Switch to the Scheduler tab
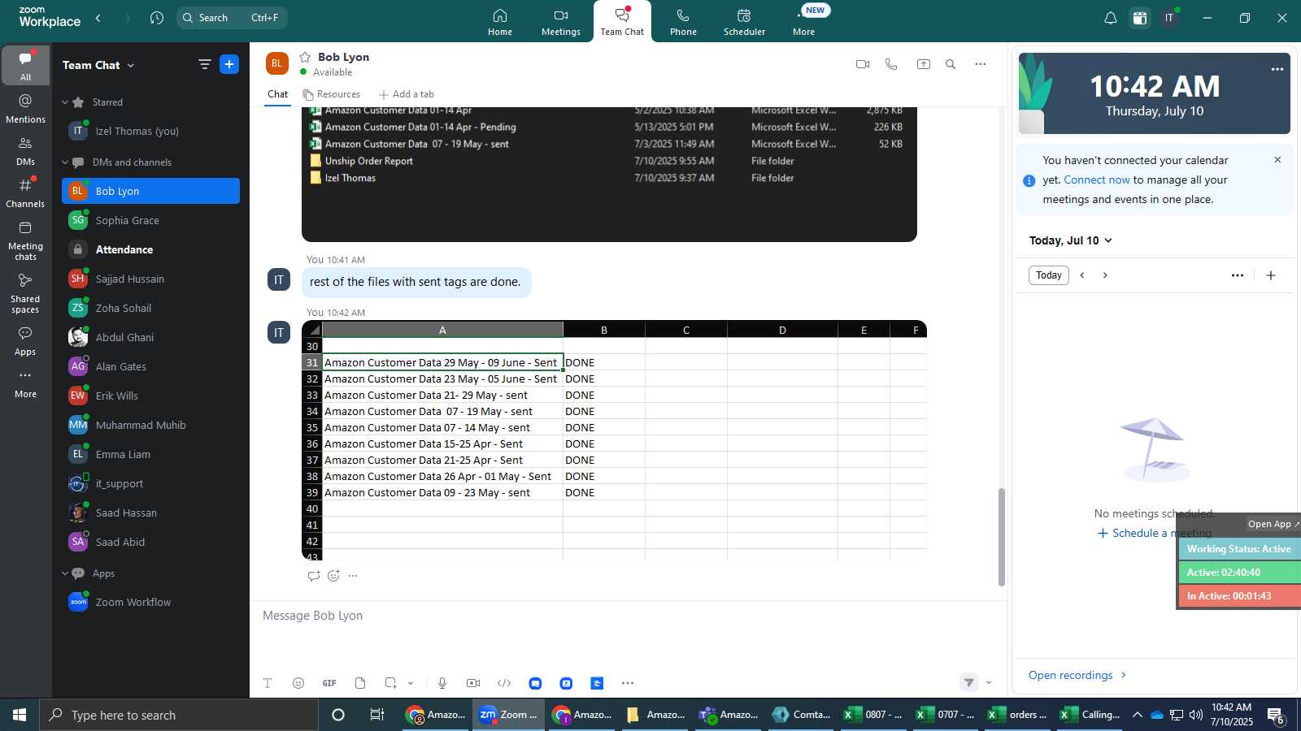This screenshot has height=731, width=1301. (744, 22)
